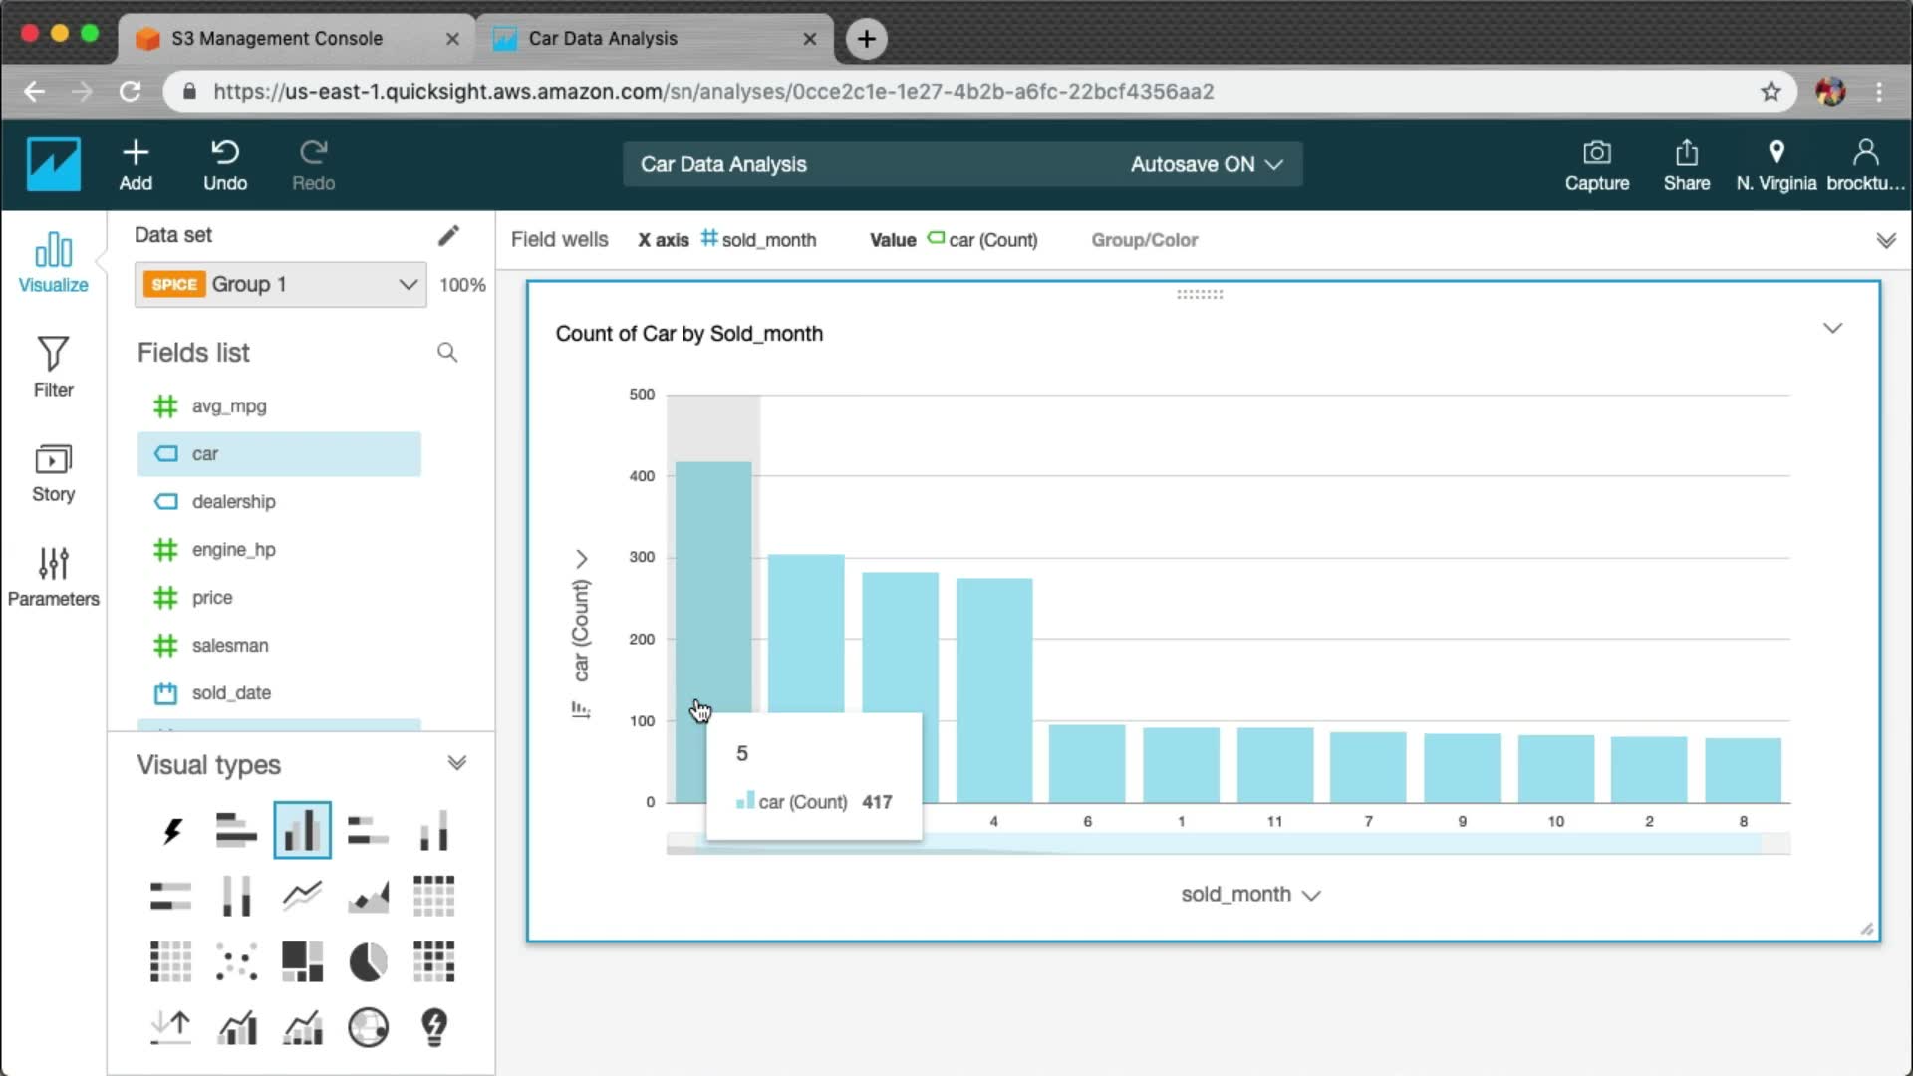Choose the geospatial map visual type
1913x1076 pixels.
[368, 1027]
